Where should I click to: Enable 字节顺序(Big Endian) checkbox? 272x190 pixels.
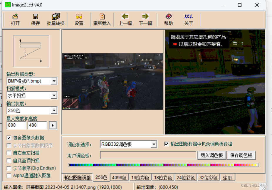9,168
